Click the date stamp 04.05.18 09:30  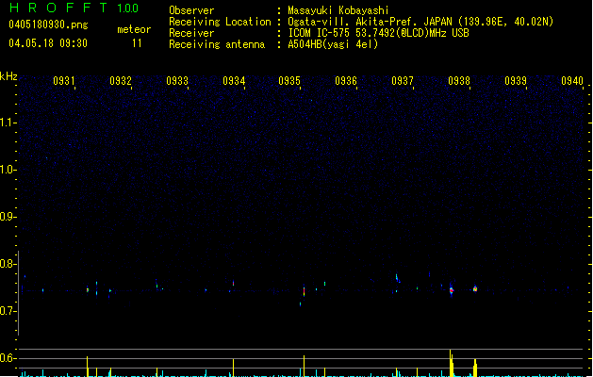[x=48, y=43]
